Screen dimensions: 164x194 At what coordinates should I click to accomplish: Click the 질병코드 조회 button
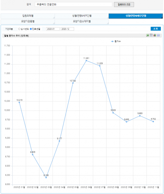point(124,5)
